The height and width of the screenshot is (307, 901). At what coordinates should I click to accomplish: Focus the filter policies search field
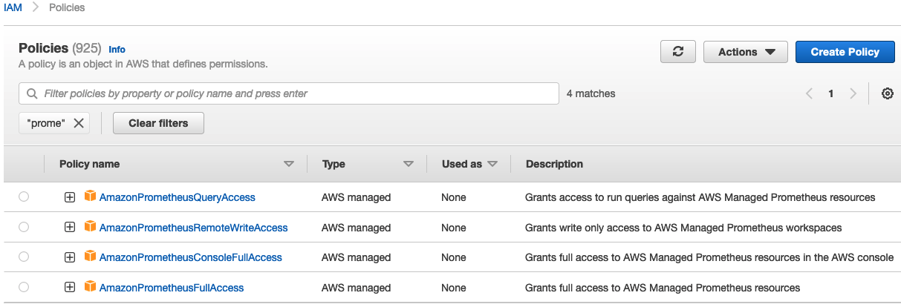point(289,93)
